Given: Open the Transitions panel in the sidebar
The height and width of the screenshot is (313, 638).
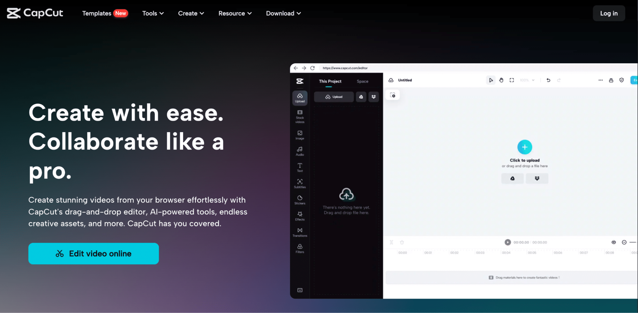Looking at the screenshot, I should tap(300, 233).
